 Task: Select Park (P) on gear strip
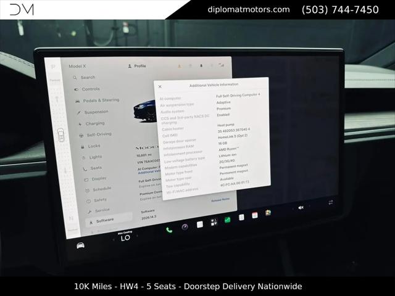click(53, 67)
